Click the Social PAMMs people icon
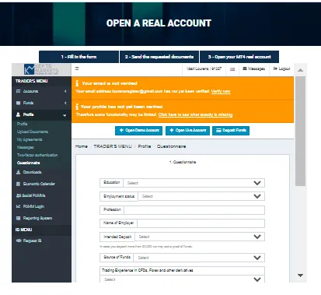This screenshot has width=321, height=295. click(19, 195)
